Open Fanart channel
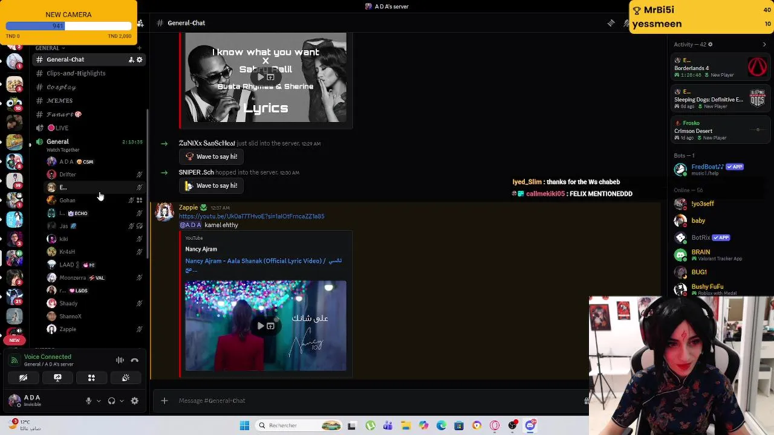774x435 pixels. point(63,114)
